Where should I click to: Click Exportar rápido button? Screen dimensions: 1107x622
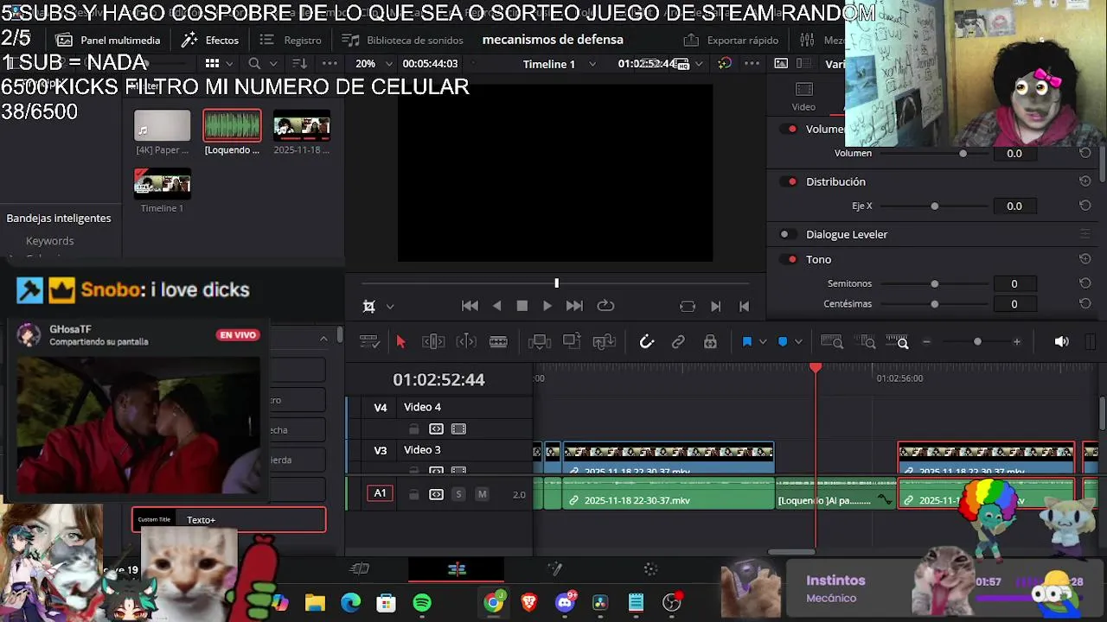click(x=731, y=40)
